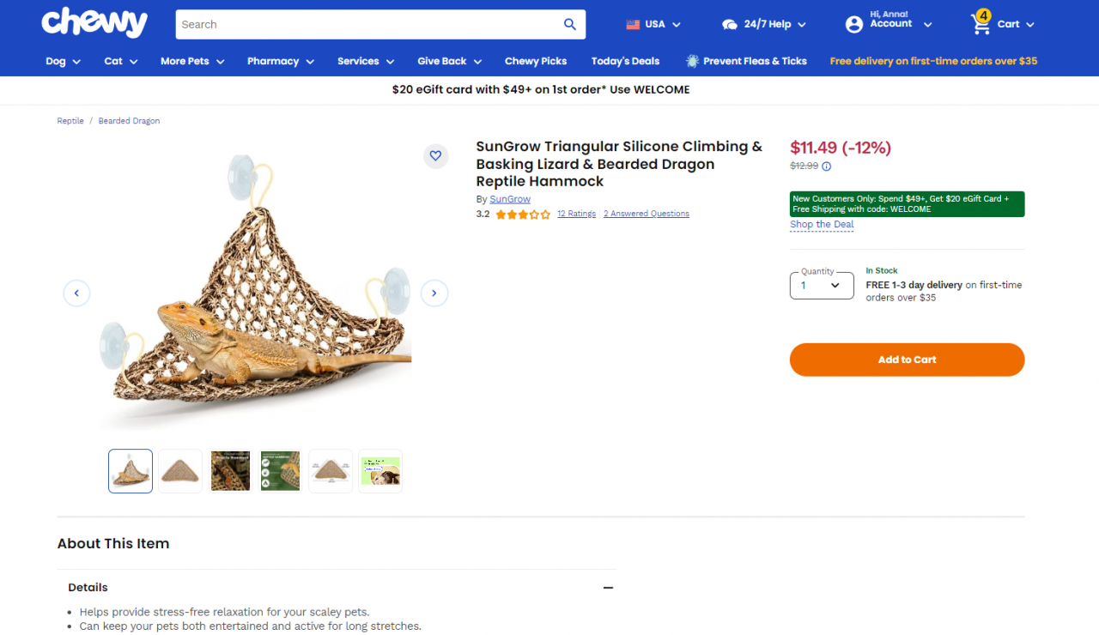This screenshot has height=635, width=1099.
Task: Click the USA flag icon
Action: pyautogui.click(x=634, y=24)
